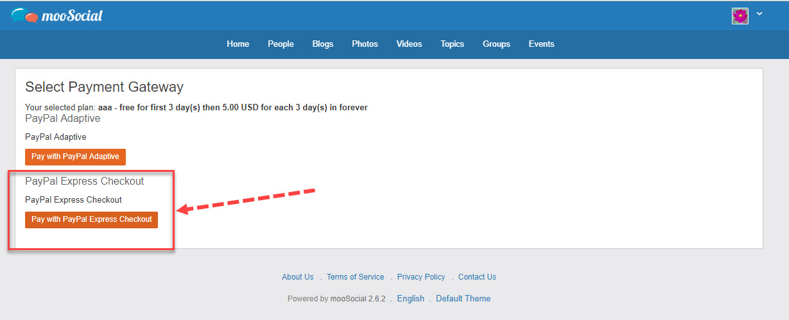This screenshot has height=320, width=789.
Task: Click Pay with PayPal Adaptive button
Action: coord(75,157)
